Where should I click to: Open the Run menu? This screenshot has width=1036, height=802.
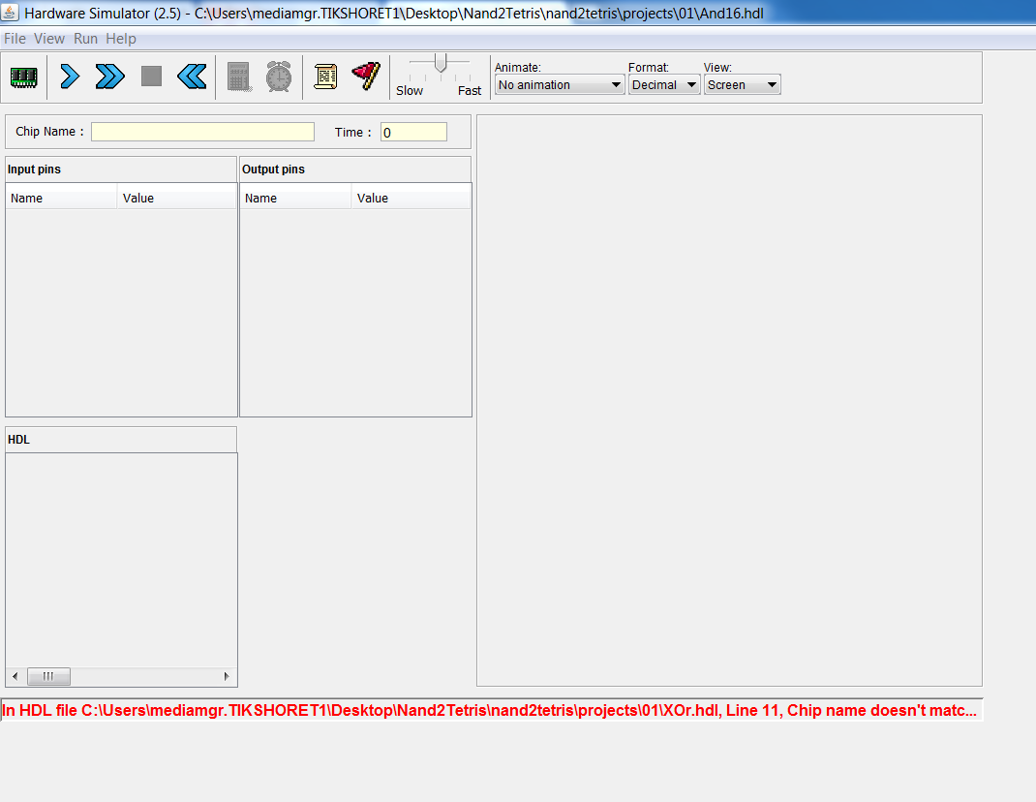click(x=85, y=39)
